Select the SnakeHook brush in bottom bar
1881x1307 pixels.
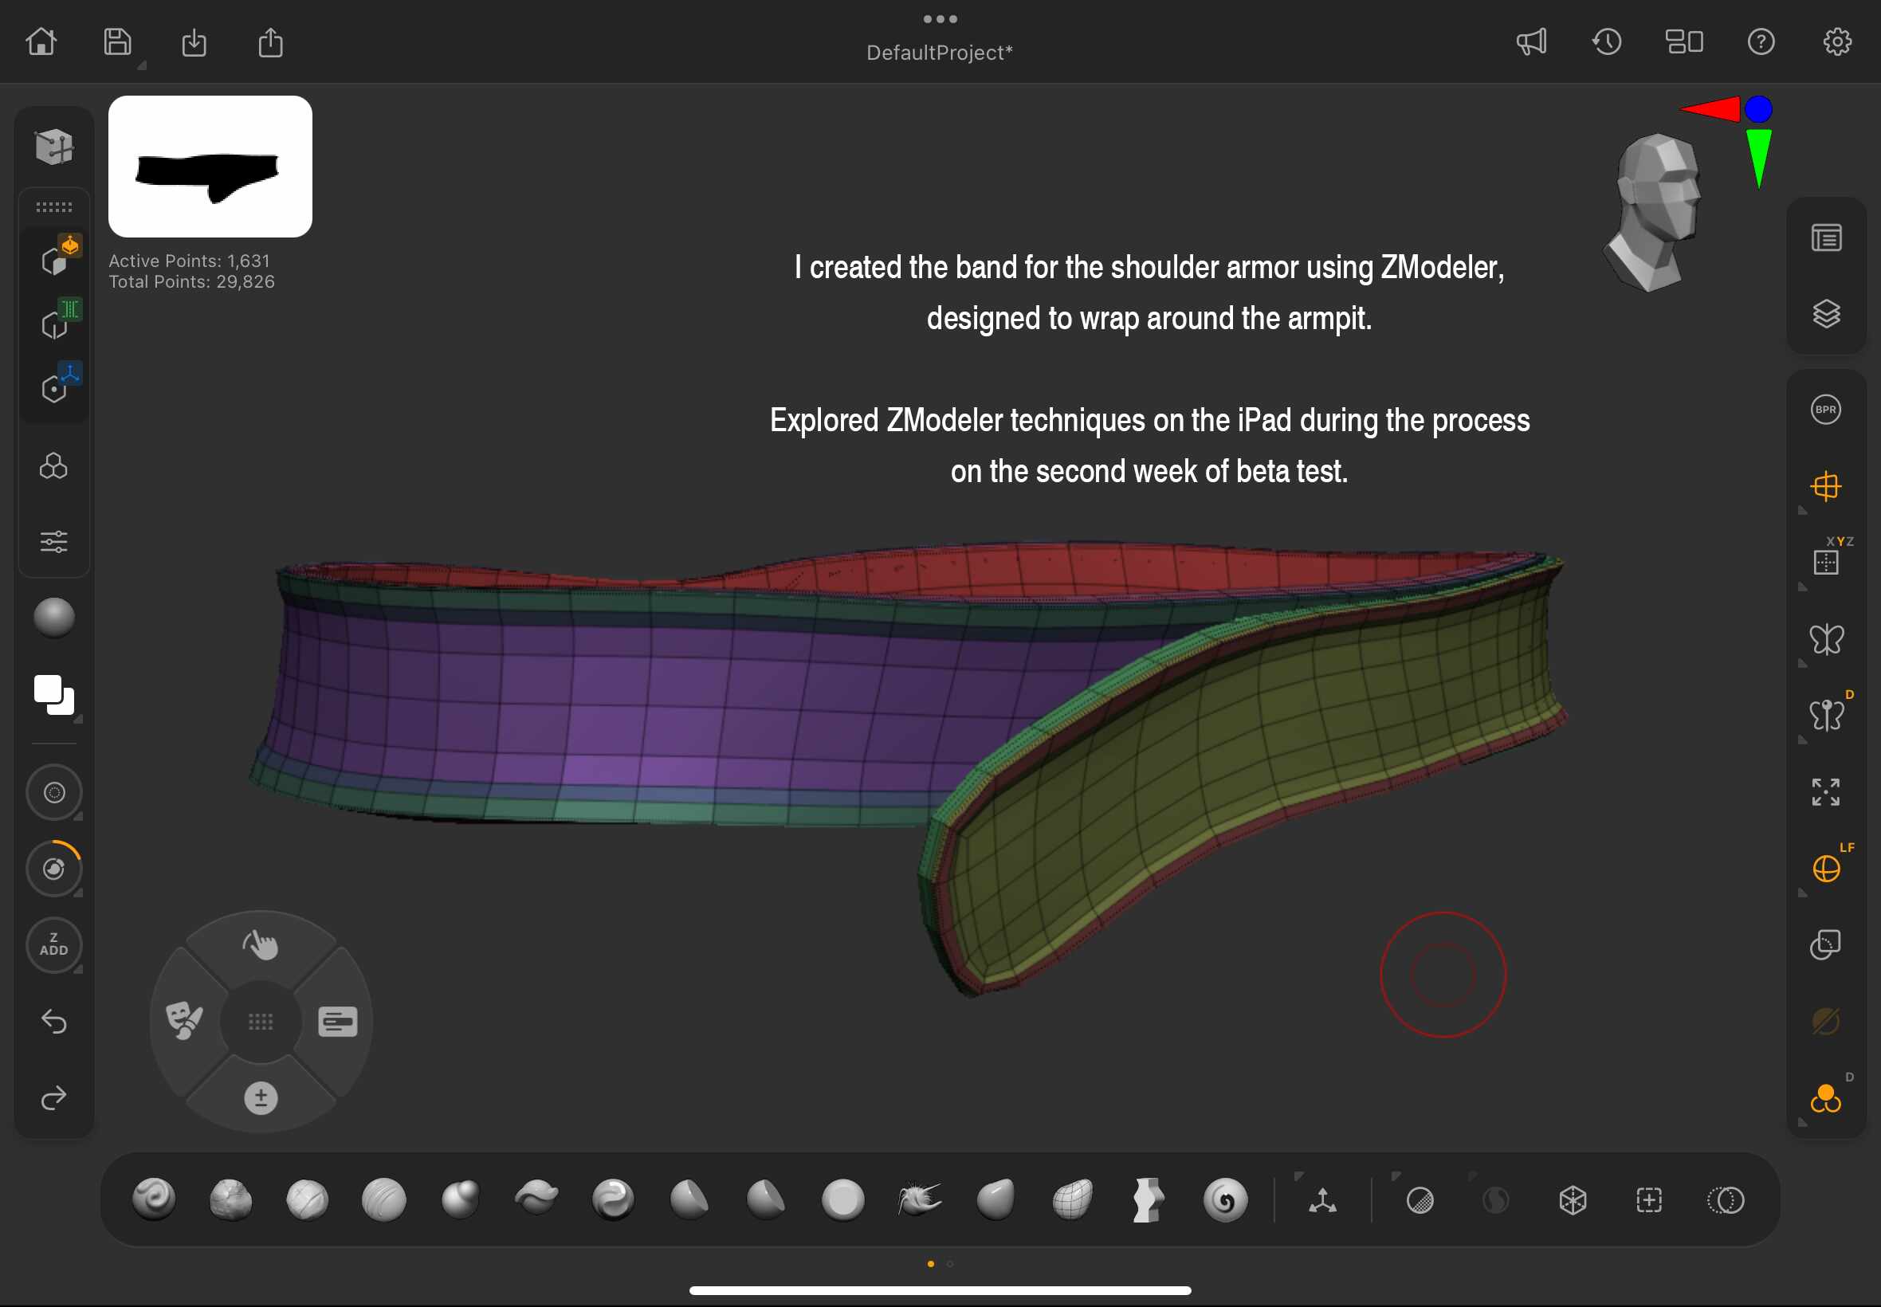[919, 1199]
